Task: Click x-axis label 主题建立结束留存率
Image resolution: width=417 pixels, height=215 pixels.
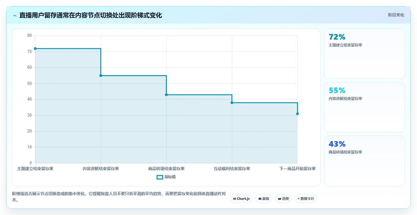Action: pyautogui.click(x=35, y=169)
